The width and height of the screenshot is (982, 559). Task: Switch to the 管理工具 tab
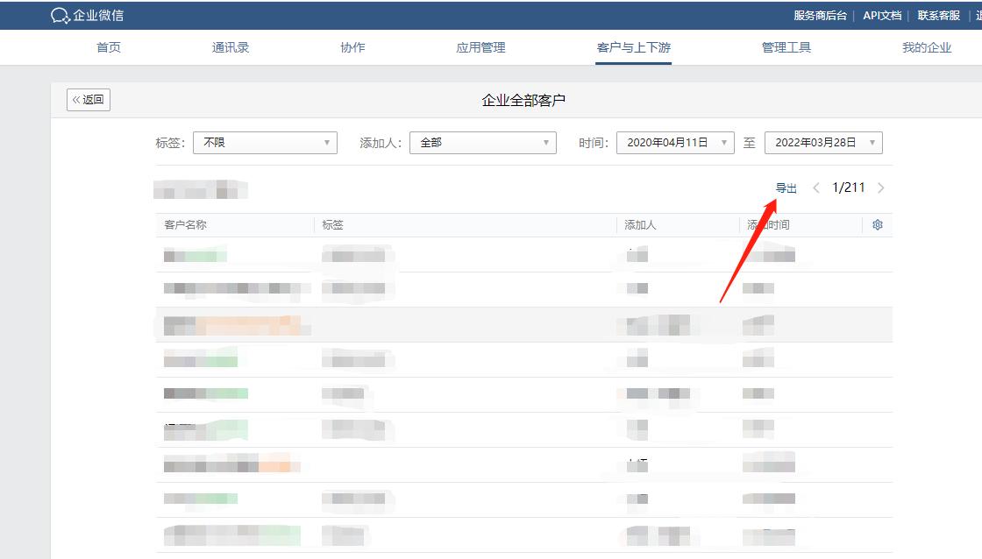(786, 47)
